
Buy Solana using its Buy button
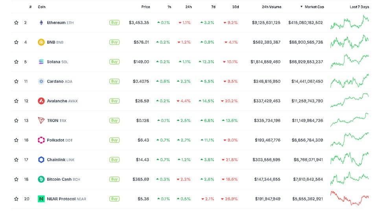click(x=114, y=62)
